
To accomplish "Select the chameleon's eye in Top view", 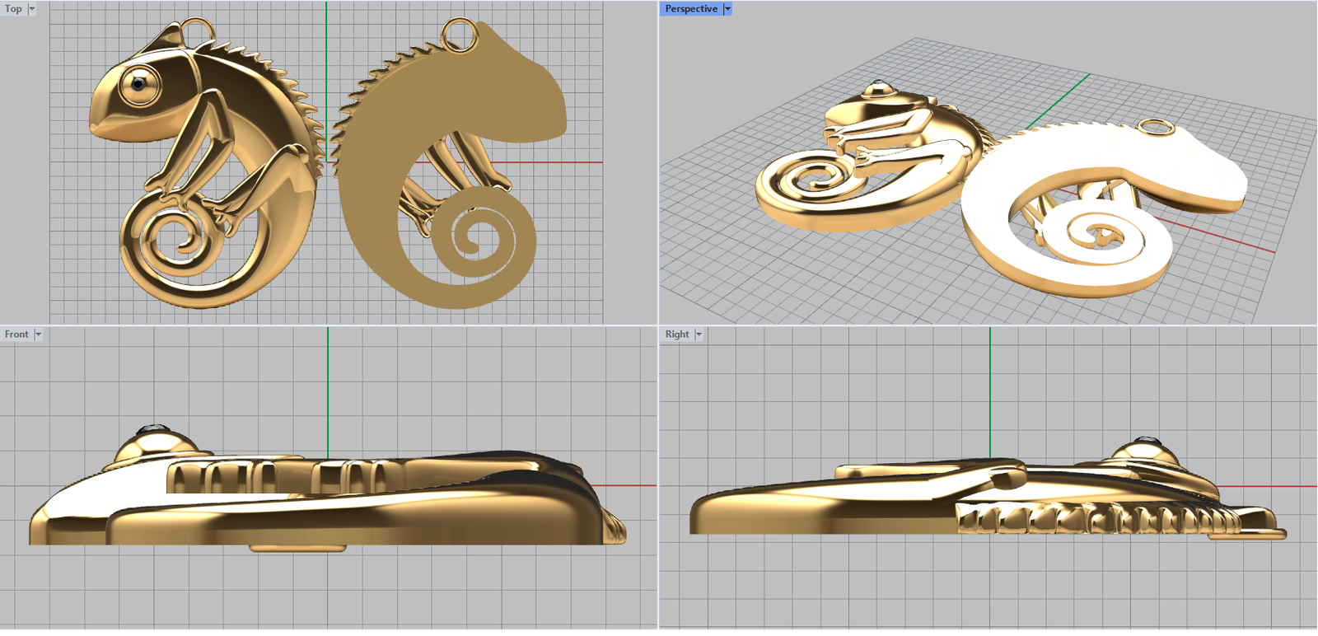I will [x=138, y=82].
